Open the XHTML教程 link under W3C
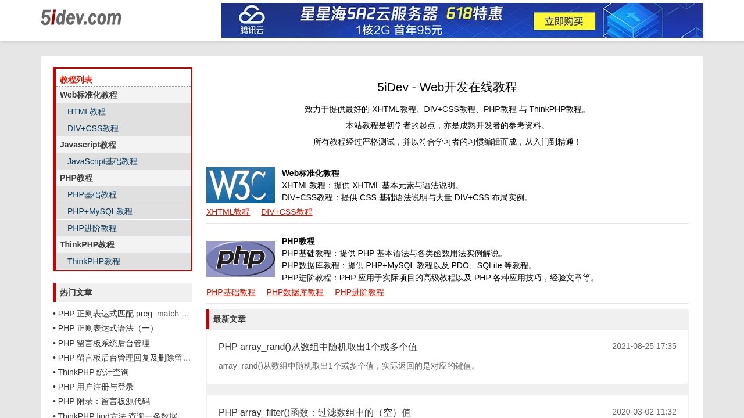744x418 pixels. [x=228, y=212]
